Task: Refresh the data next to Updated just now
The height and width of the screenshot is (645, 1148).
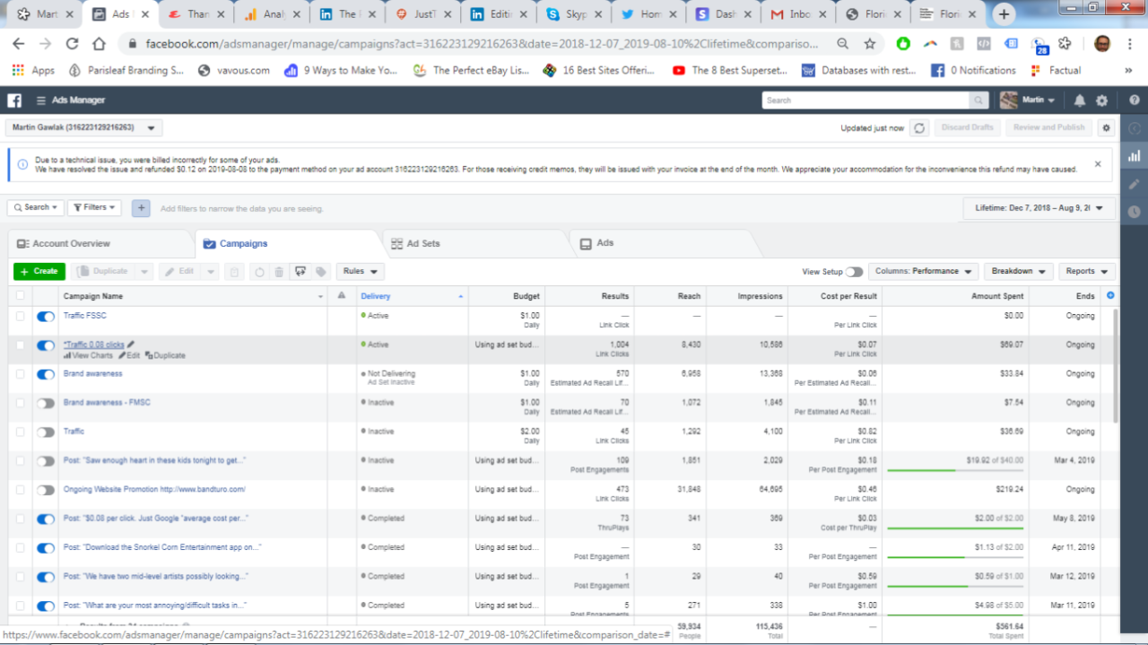Action: pyautogui.click(x=919, y=127)
